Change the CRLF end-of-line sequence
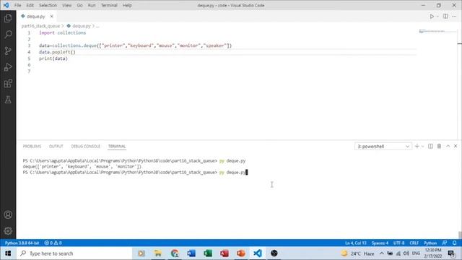The width and height of the screenshot is (462, 260). tap(414, 243)
